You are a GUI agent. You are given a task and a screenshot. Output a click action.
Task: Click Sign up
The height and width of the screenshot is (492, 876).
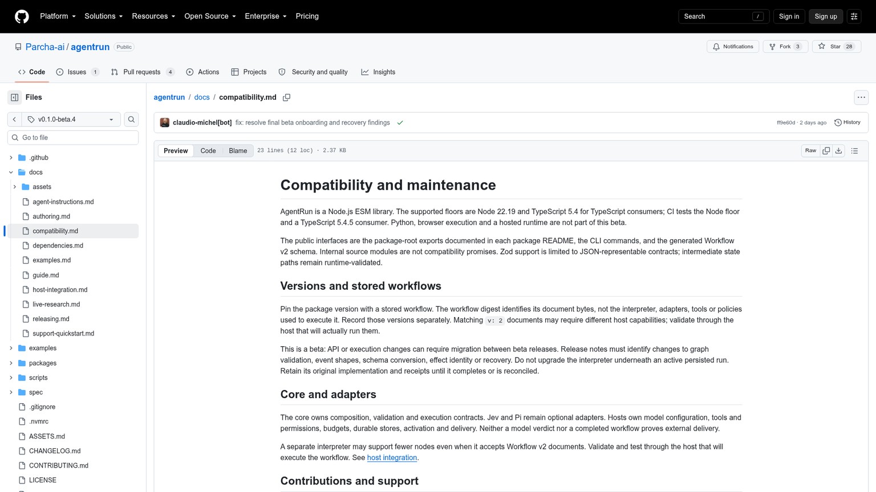[825, 17]
